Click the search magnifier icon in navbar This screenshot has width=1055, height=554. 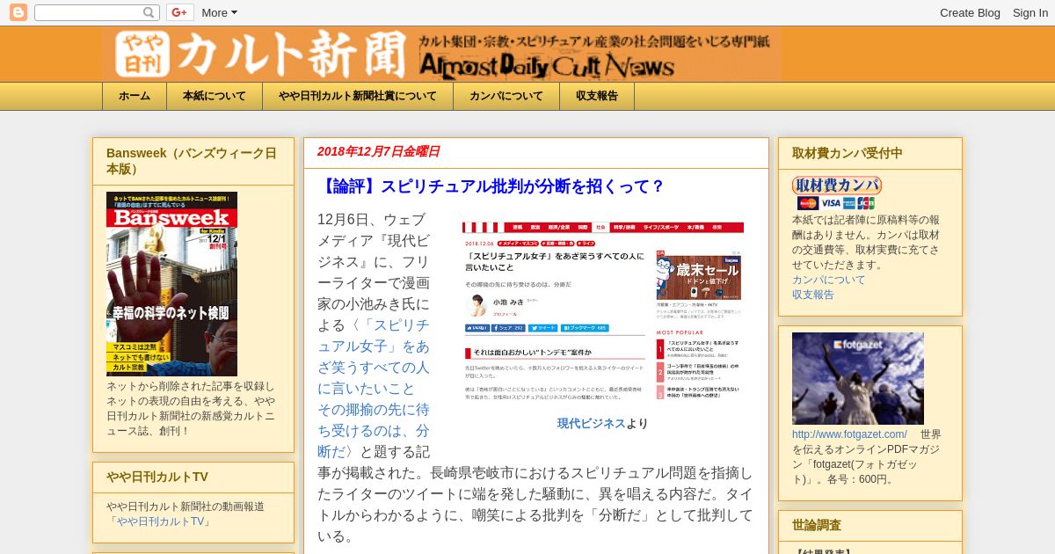coord(149,12)
